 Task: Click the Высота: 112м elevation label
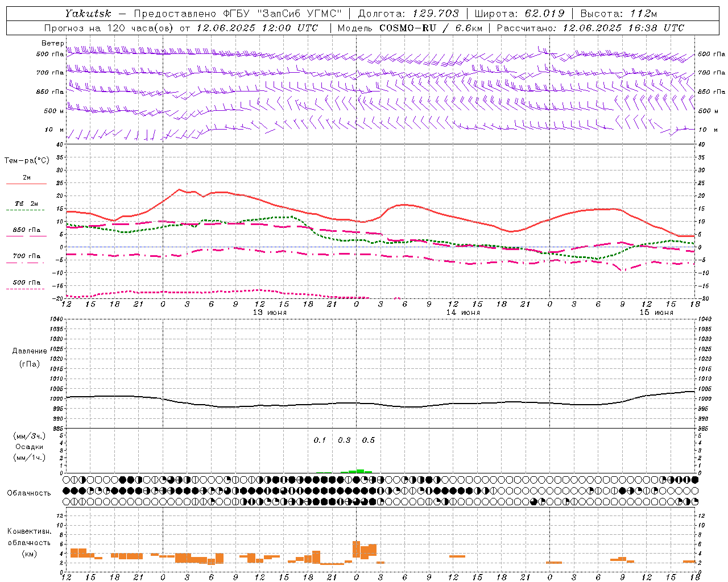(x=619, y=14)
